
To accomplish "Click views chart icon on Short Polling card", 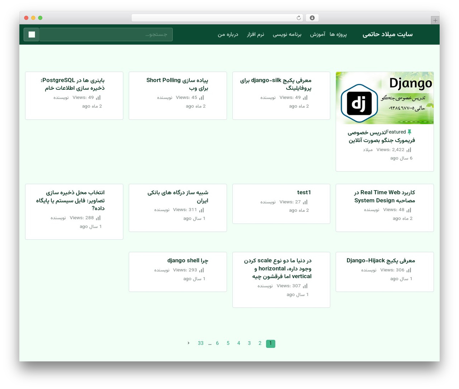I will click(x=202, y=98).
